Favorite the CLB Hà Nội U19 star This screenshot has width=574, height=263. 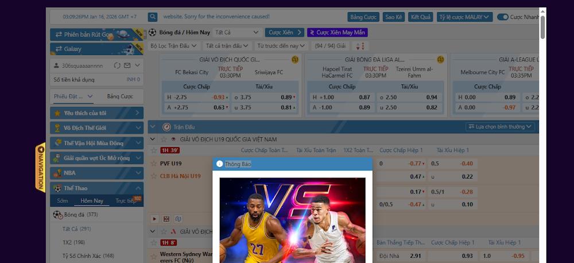[153, 176]
